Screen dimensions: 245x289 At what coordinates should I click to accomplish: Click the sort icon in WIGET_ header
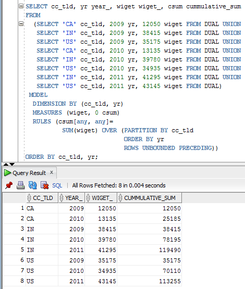88,198
